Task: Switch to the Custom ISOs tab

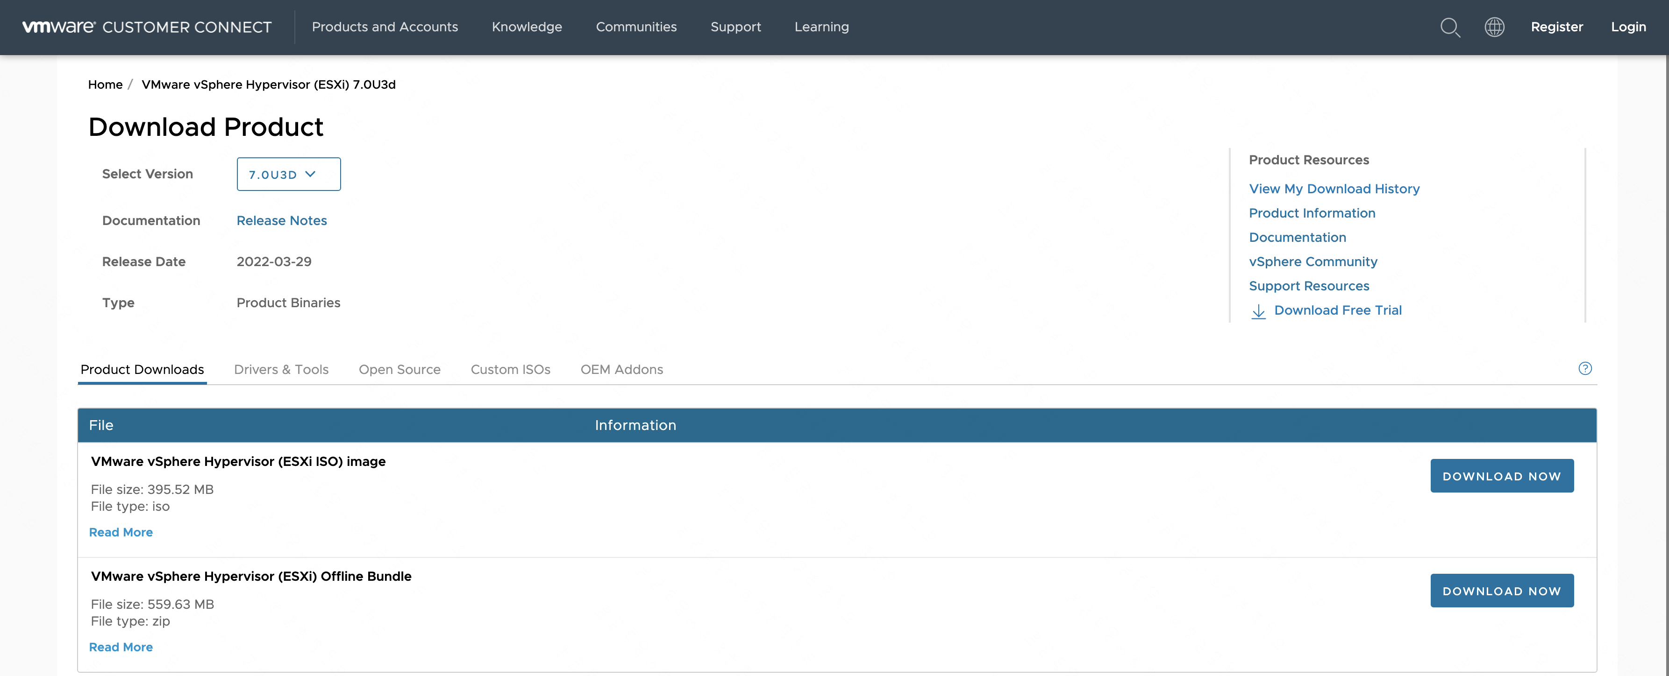Action: (x=510, y=369)
